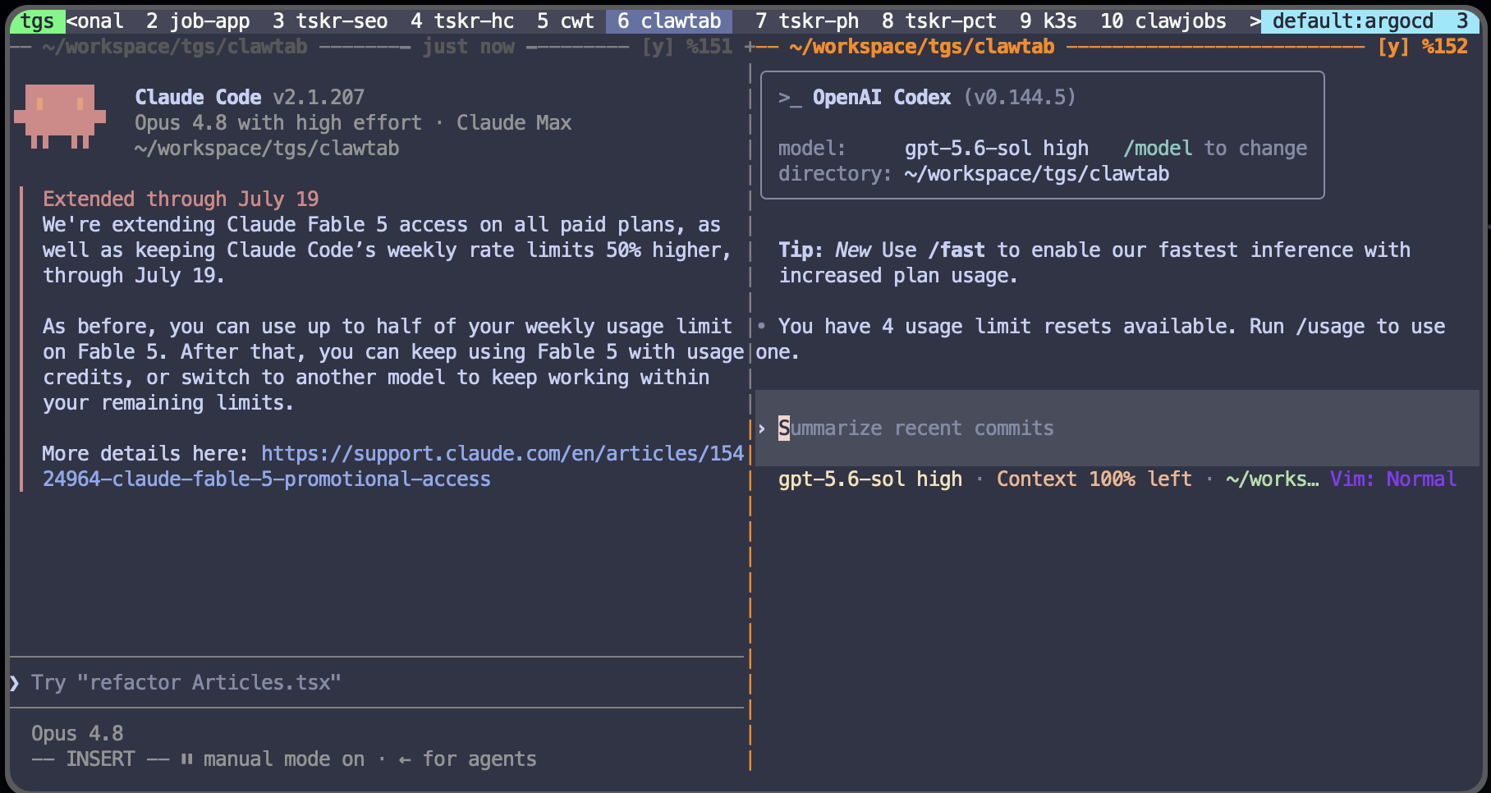Click the Claude Code pixel mascot logo

[60, 116]
